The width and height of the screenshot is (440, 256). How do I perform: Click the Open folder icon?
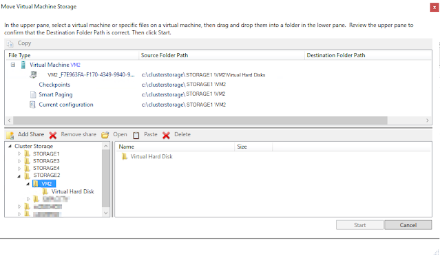[x=105, y=135]
